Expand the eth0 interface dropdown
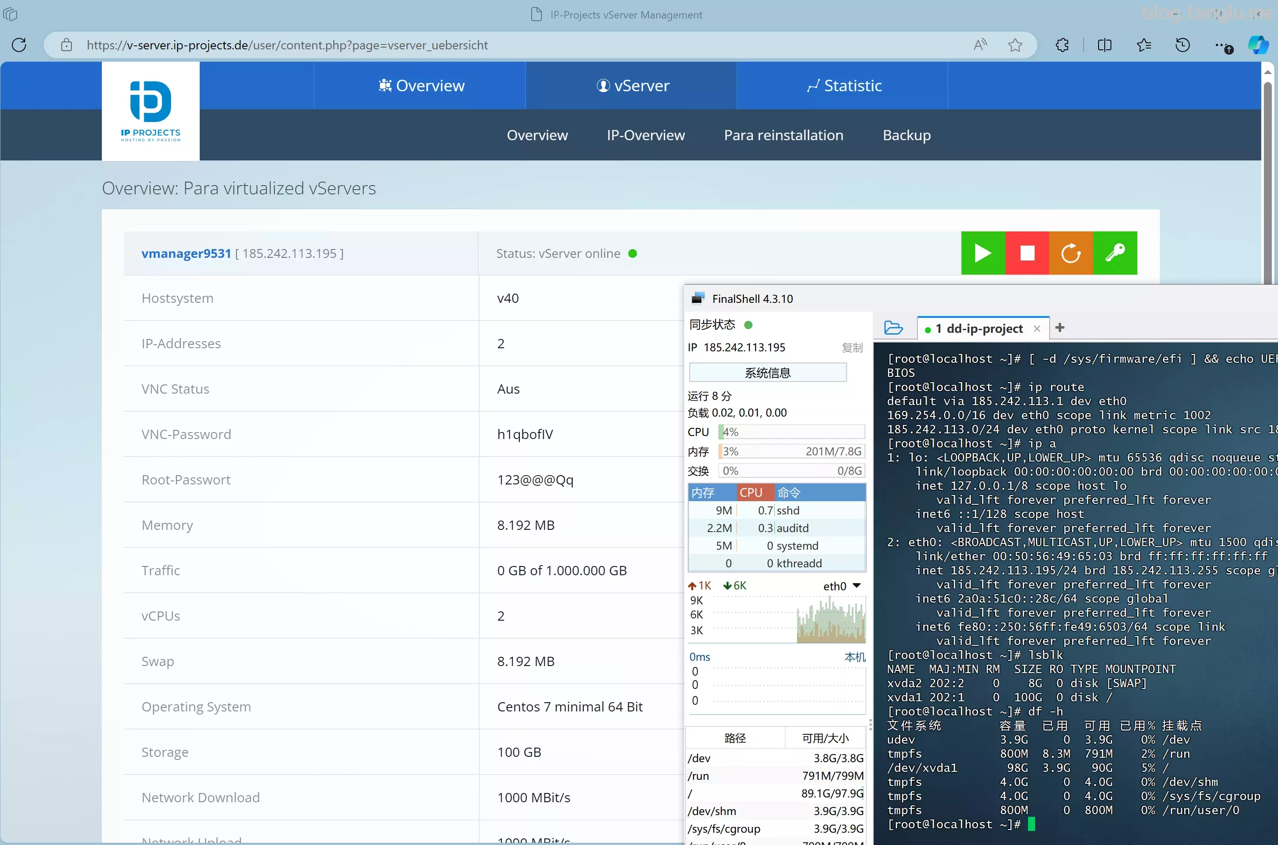1278x845 pixels. 857,586
